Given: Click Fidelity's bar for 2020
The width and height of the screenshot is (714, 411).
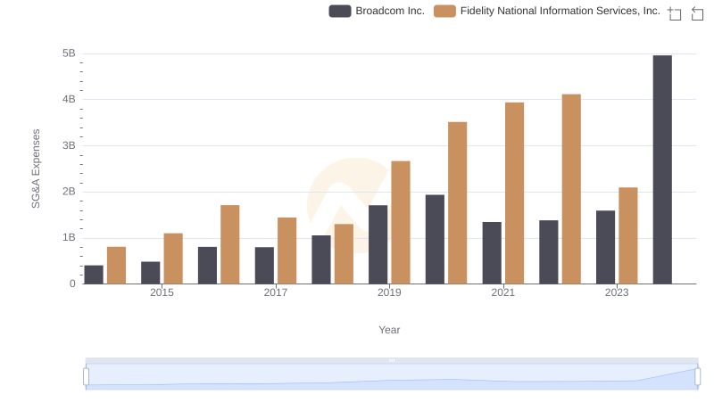Looking at the screenshot, I should tap(457, 202).
